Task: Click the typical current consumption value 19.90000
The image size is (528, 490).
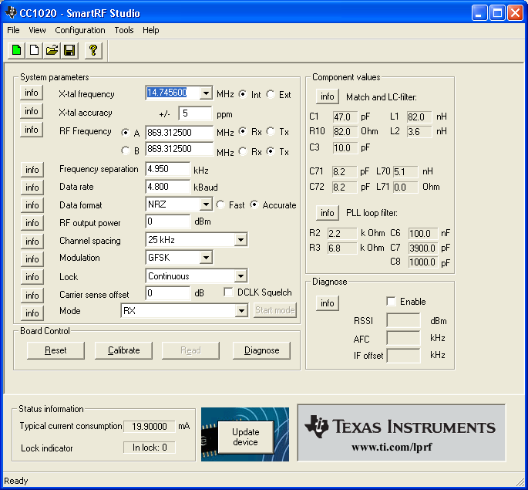Action: [150, 426]
